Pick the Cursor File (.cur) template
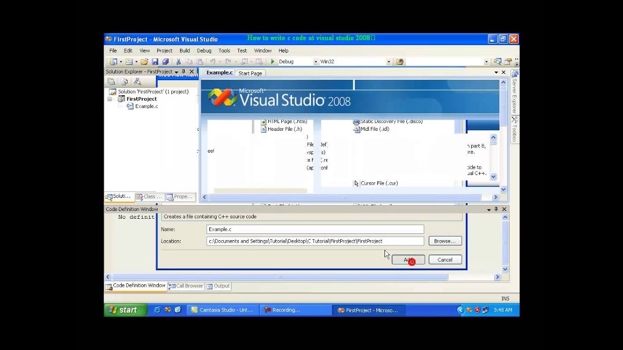This screenshot has height=350, width=623. point(376,183)
